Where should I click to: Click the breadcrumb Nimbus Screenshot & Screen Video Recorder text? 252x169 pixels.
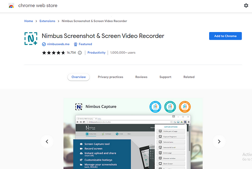click(x=94, y=21)
